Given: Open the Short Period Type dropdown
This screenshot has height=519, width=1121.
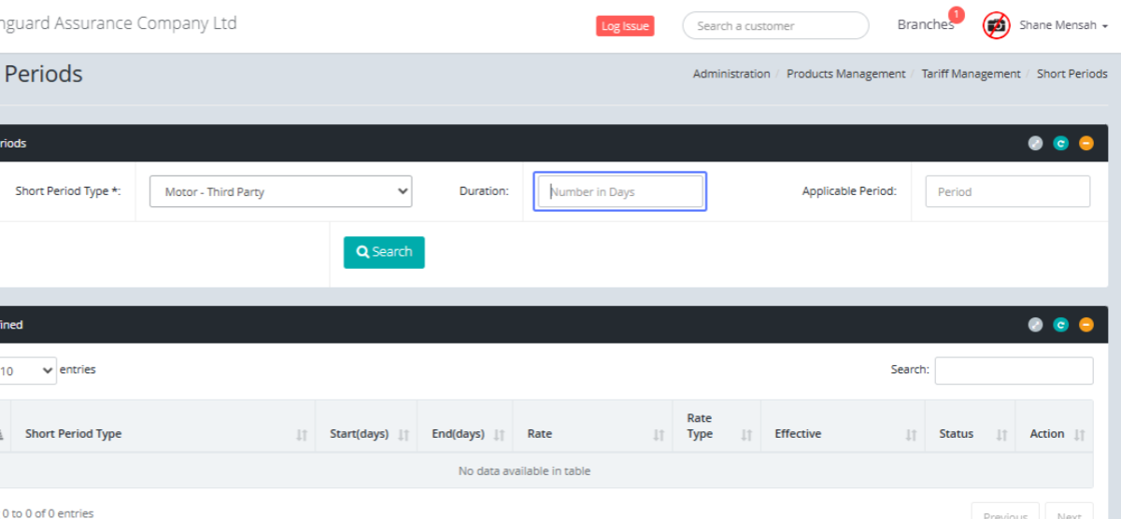Looking at the screenshot, I should pos(281,191).
